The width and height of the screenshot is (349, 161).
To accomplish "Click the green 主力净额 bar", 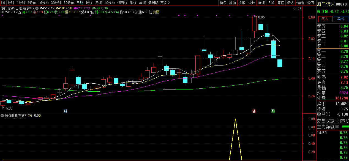I will [345, 127].
